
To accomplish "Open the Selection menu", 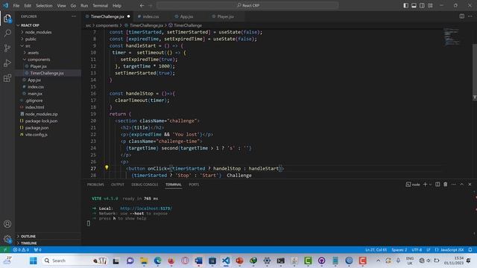I will [44, 5].
